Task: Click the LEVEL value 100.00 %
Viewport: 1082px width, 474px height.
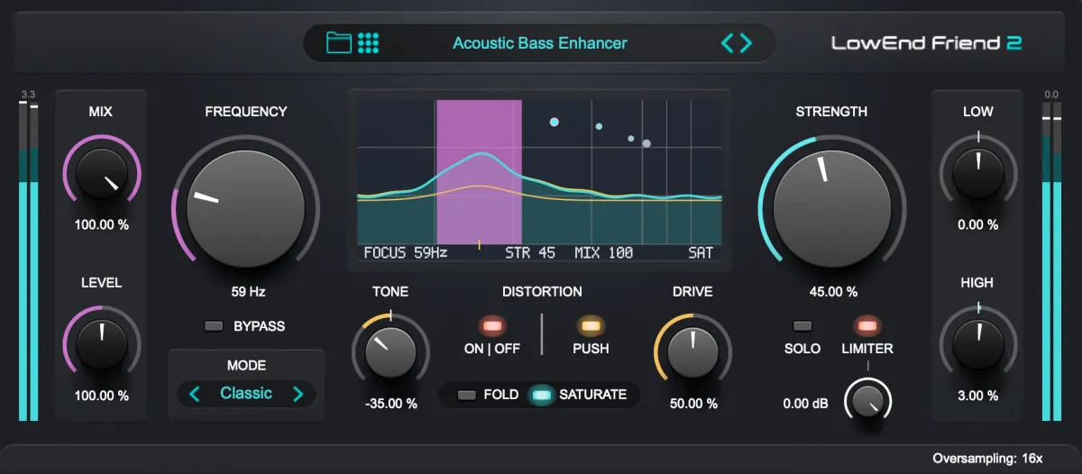Action: click(102, 396)
